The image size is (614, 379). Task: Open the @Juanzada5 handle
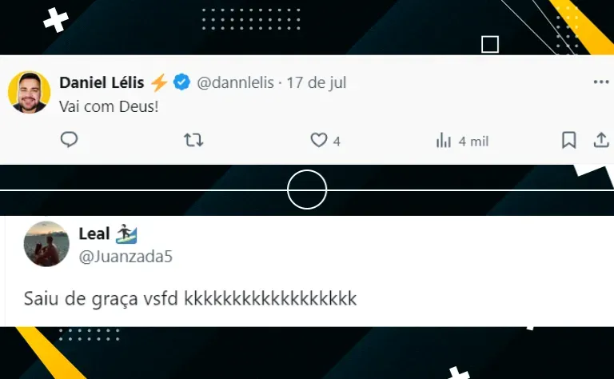[126, 257]
